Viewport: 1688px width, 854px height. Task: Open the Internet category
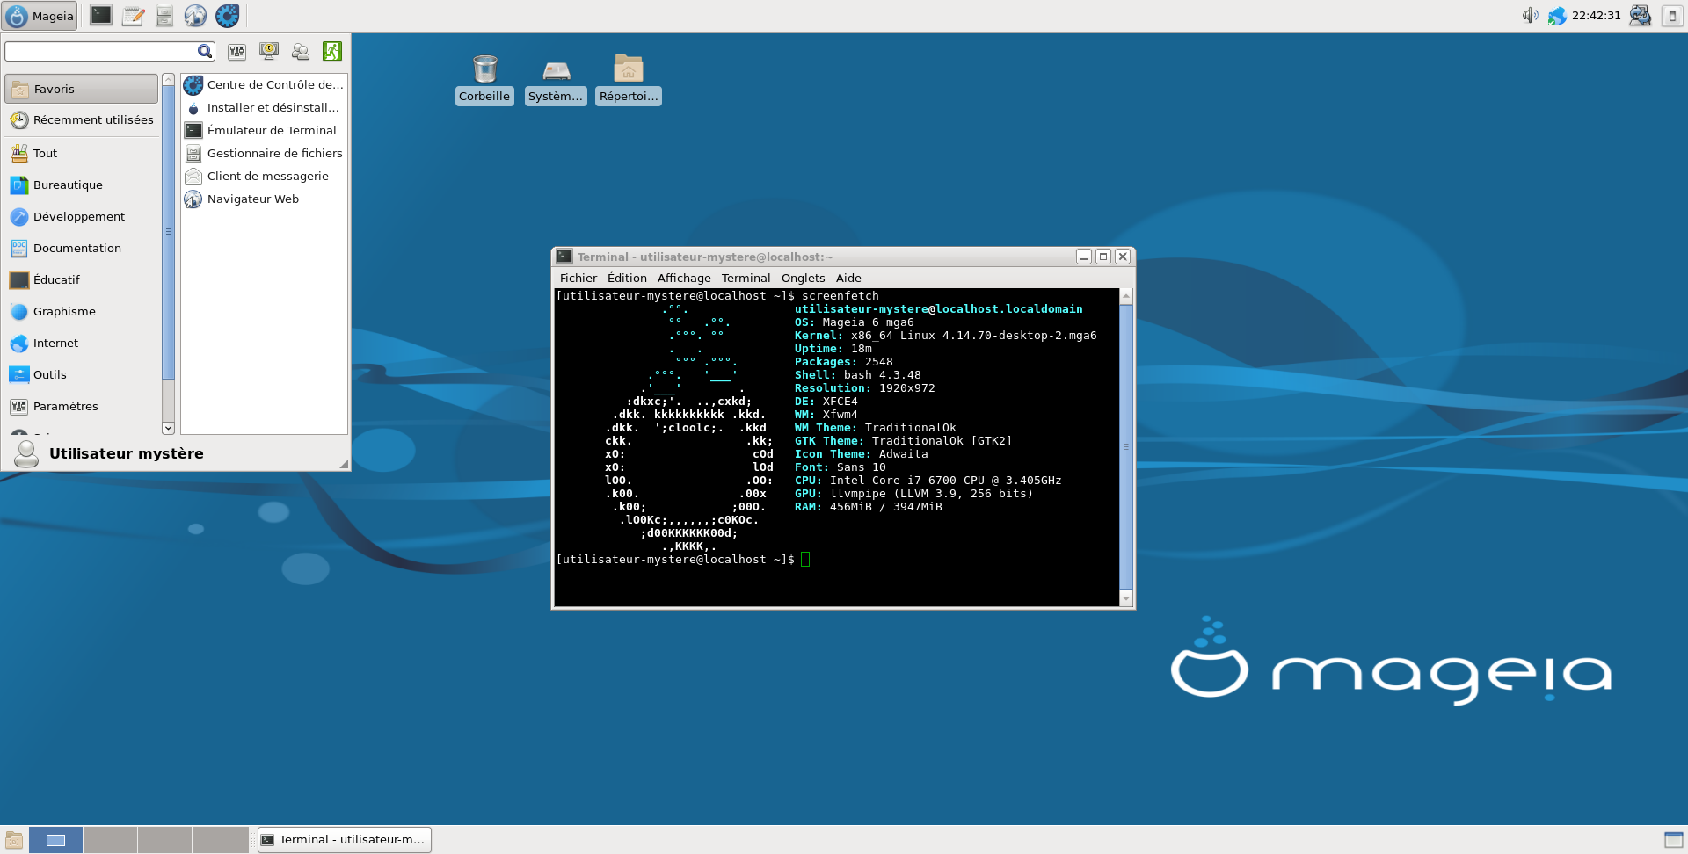(81, 344)
